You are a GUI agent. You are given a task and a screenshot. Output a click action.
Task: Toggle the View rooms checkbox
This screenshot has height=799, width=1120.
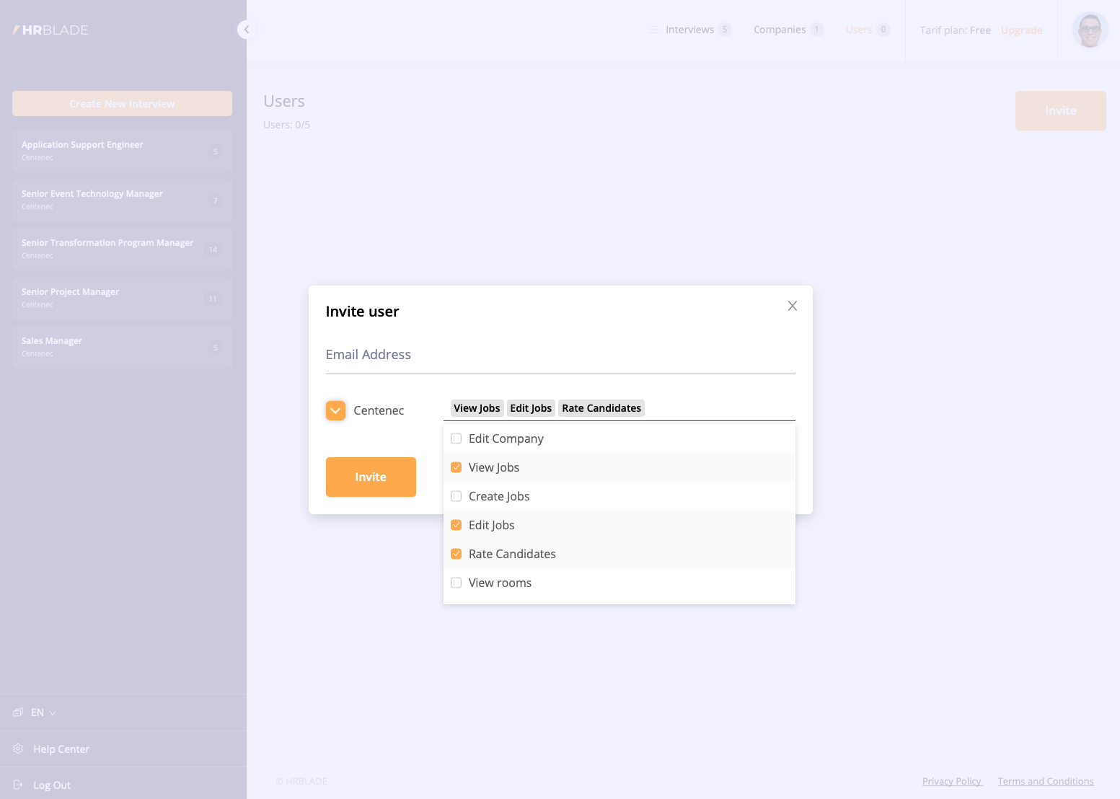pyautogui.click(x=456, y=583)
